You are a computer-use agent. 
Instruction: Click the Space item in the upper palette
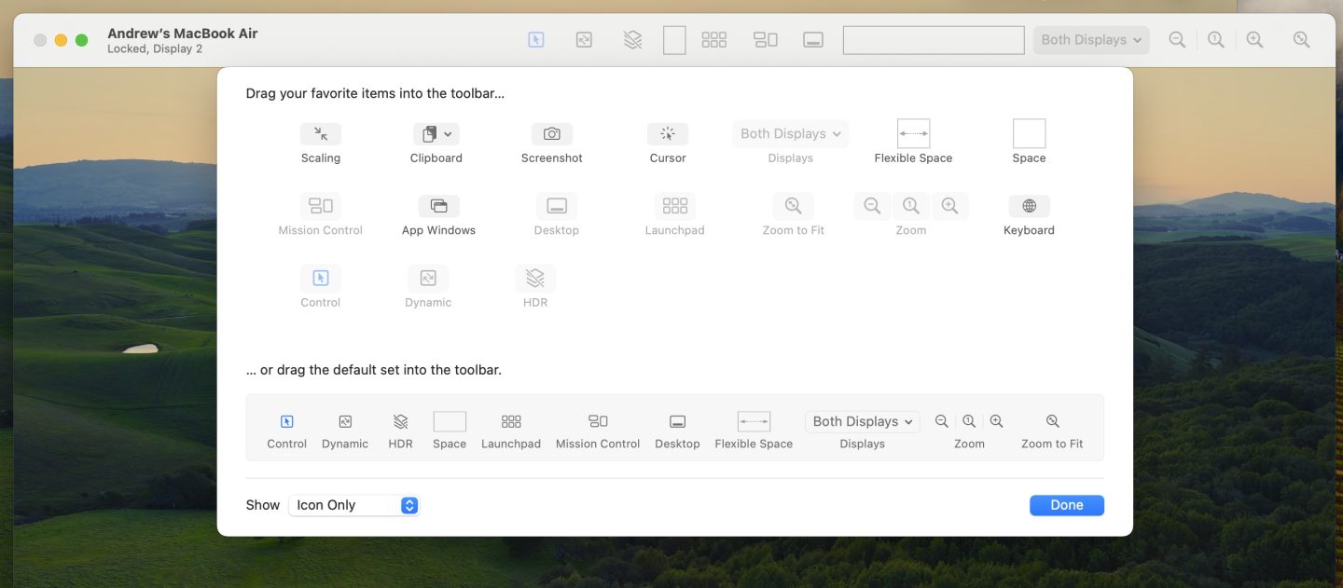coord(1029,134)
